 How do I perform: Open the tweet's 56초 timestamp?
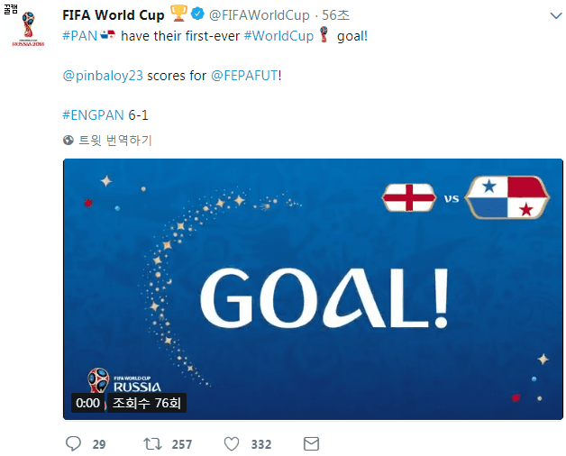337,15
